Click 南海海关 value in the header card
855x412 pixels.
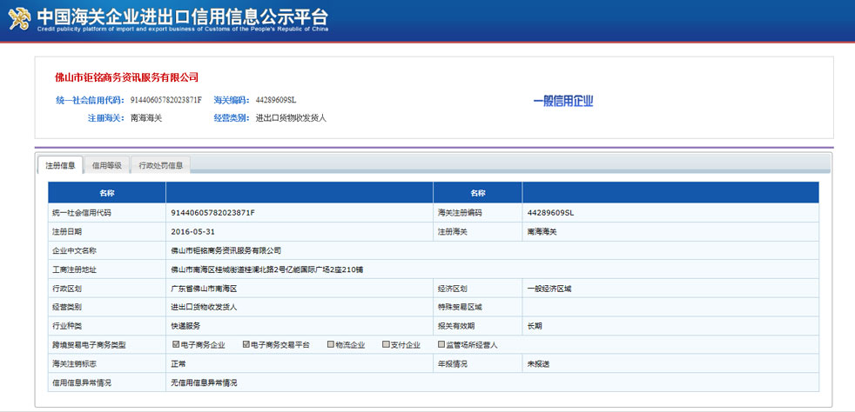pyautogui.click(x=146, y=117)
